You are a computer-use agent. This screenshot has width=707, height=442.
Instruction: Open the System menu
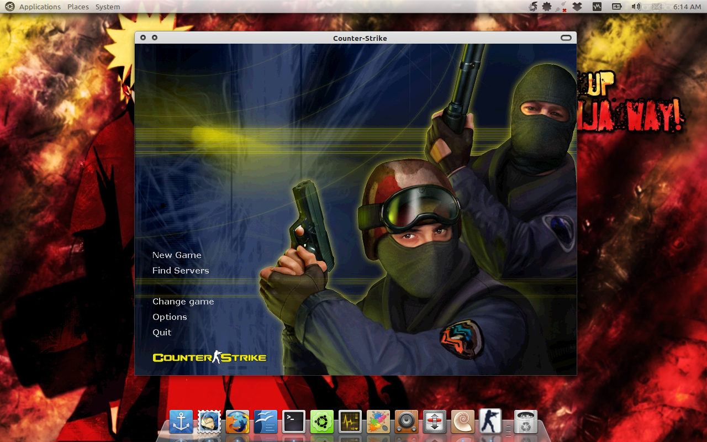tap(108, 7)
